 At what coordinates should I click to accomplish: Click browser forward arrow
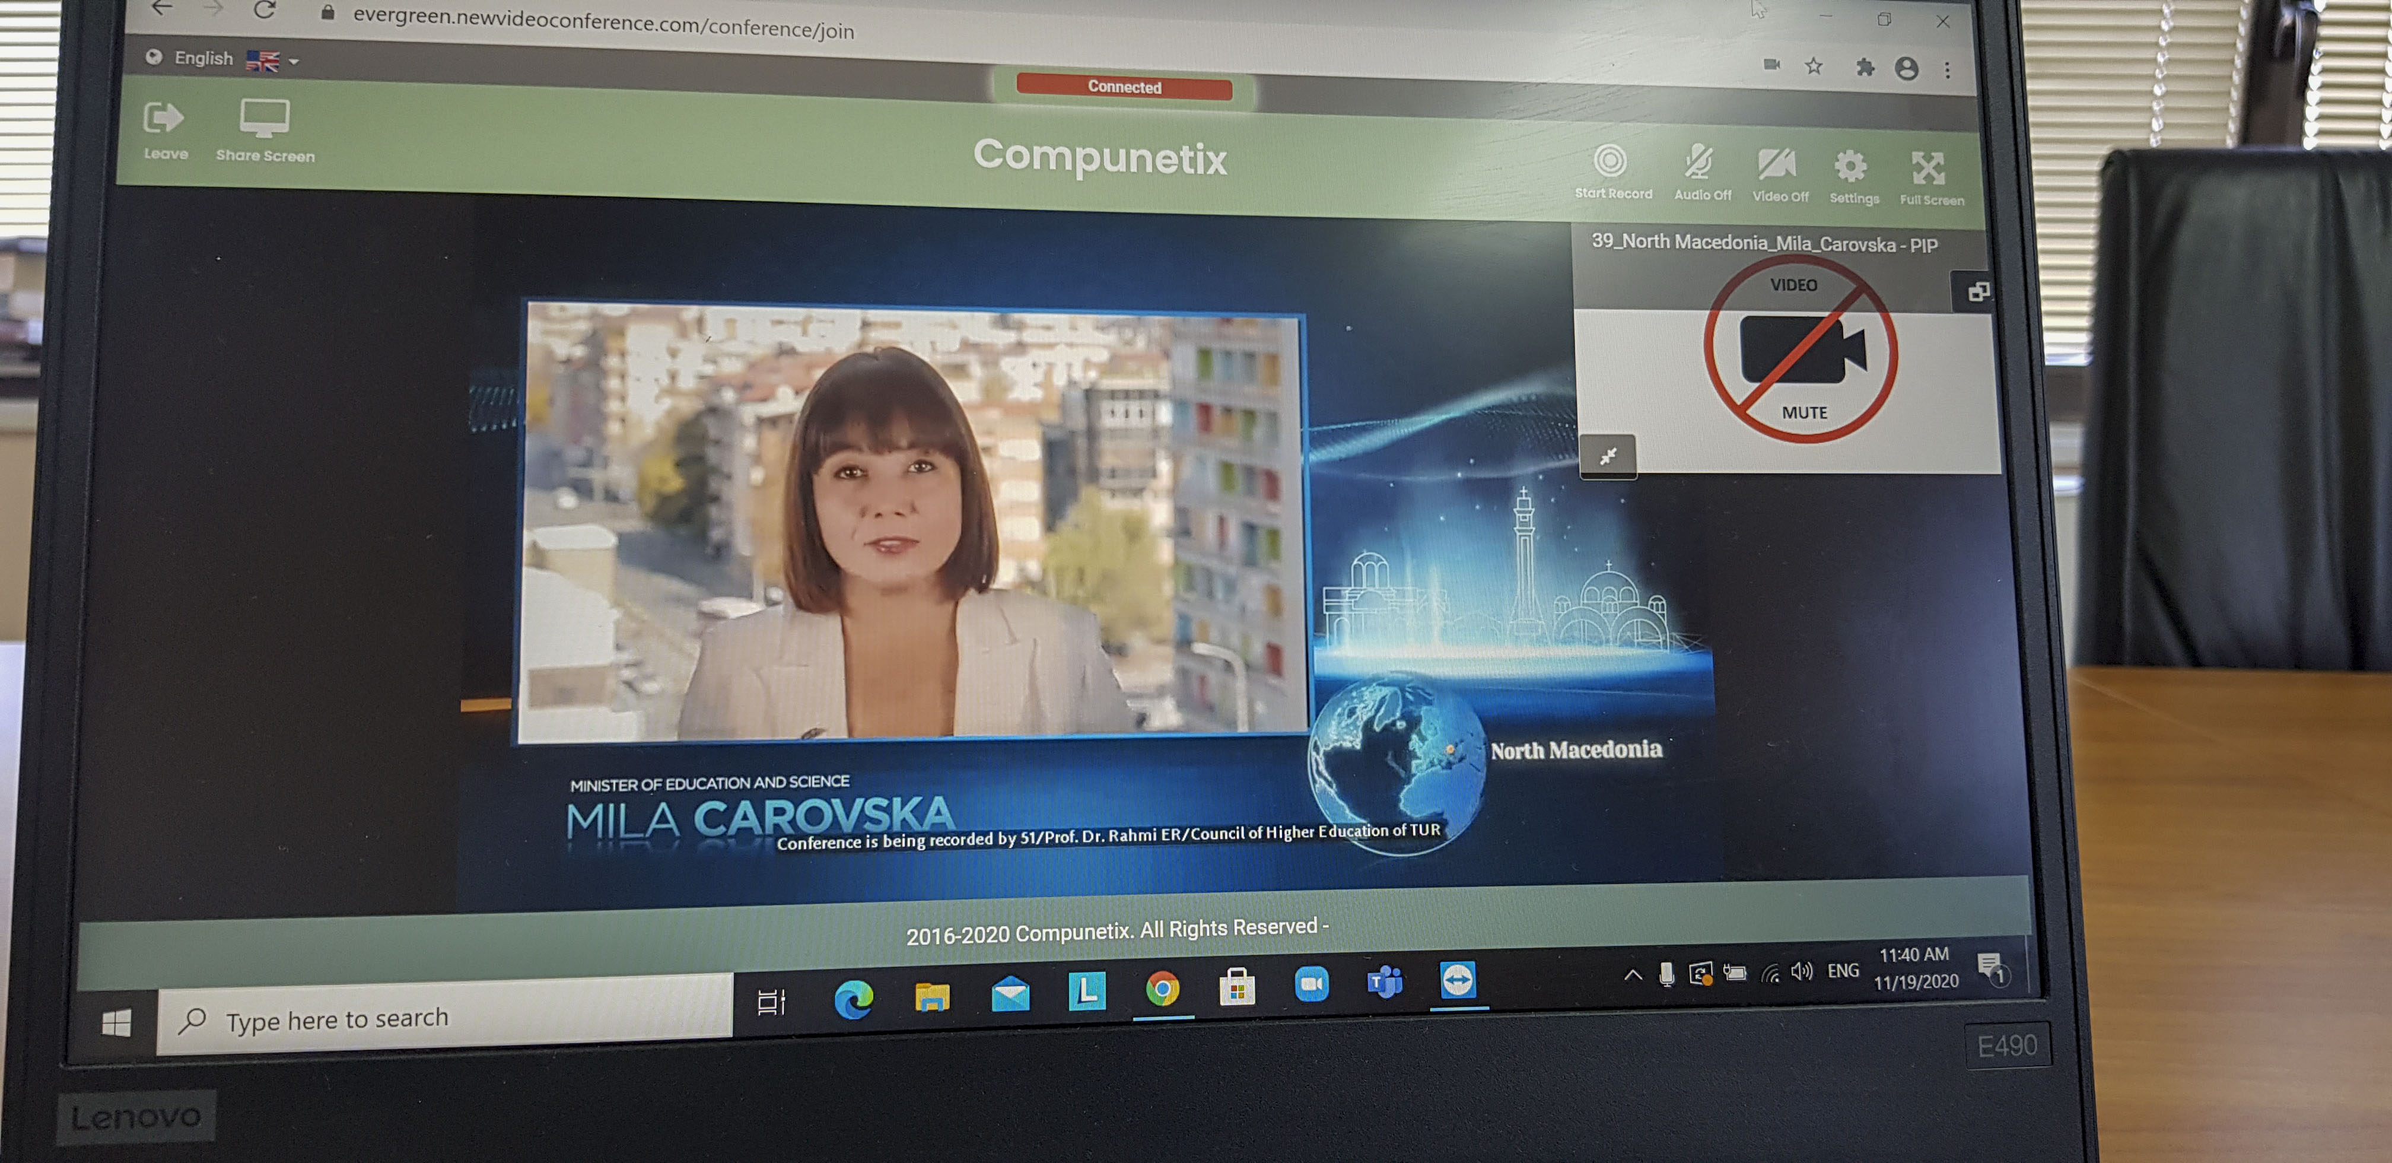point(214,9)
